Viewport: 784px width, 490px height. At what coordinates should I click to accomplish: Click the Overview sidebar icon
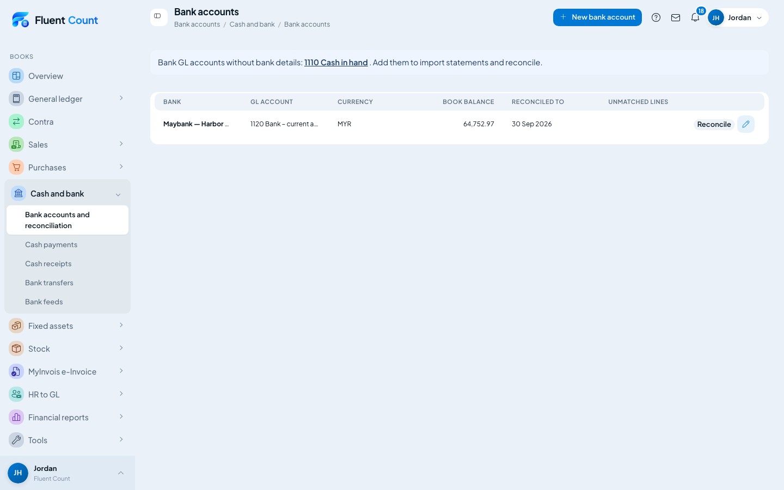[16, 76]
